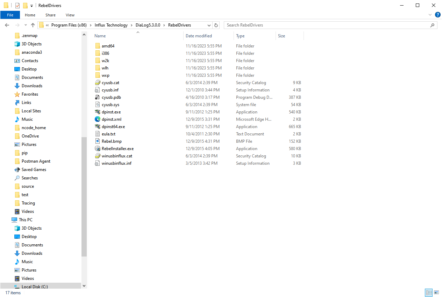Click the dpinst.xml Edge file icon
Screen dimensions: 442x297
98,119
